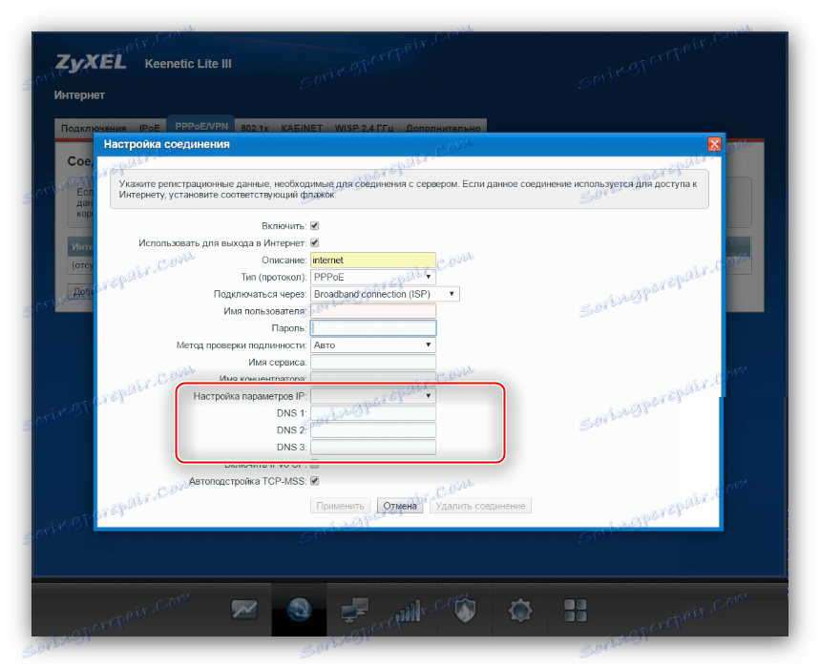Viewport: 820px width, 668px height.
Task: Click the Описание field containing internet
Action: click(x=373, y=260)
